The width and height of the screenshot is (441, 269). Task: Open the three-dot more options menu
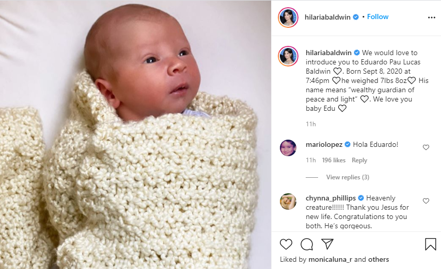tap(431, 18)
